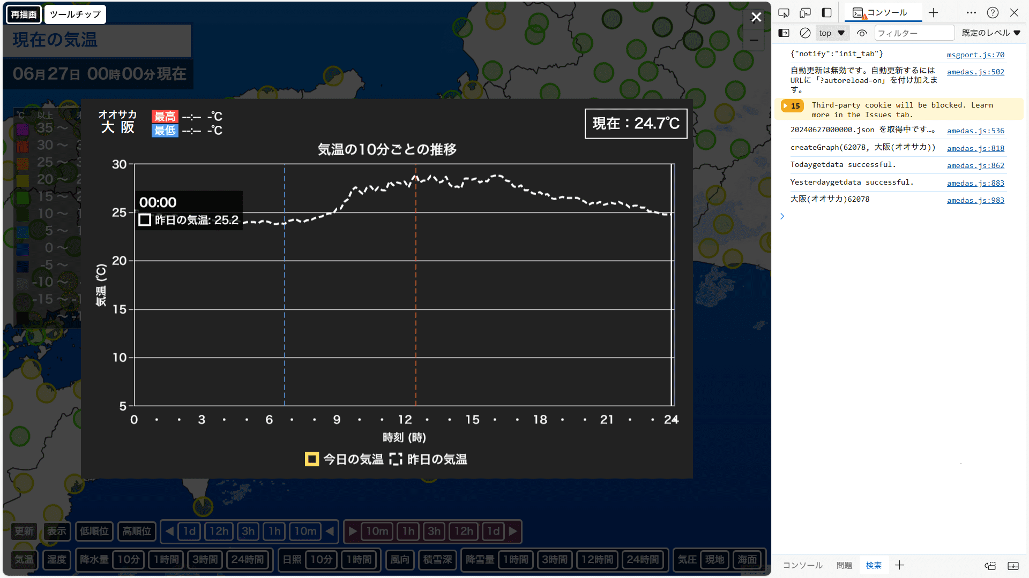This screenshot has height=578, width=1029.
Task: Toggle device emulation icon in DevTools
Action: point(805,13)
